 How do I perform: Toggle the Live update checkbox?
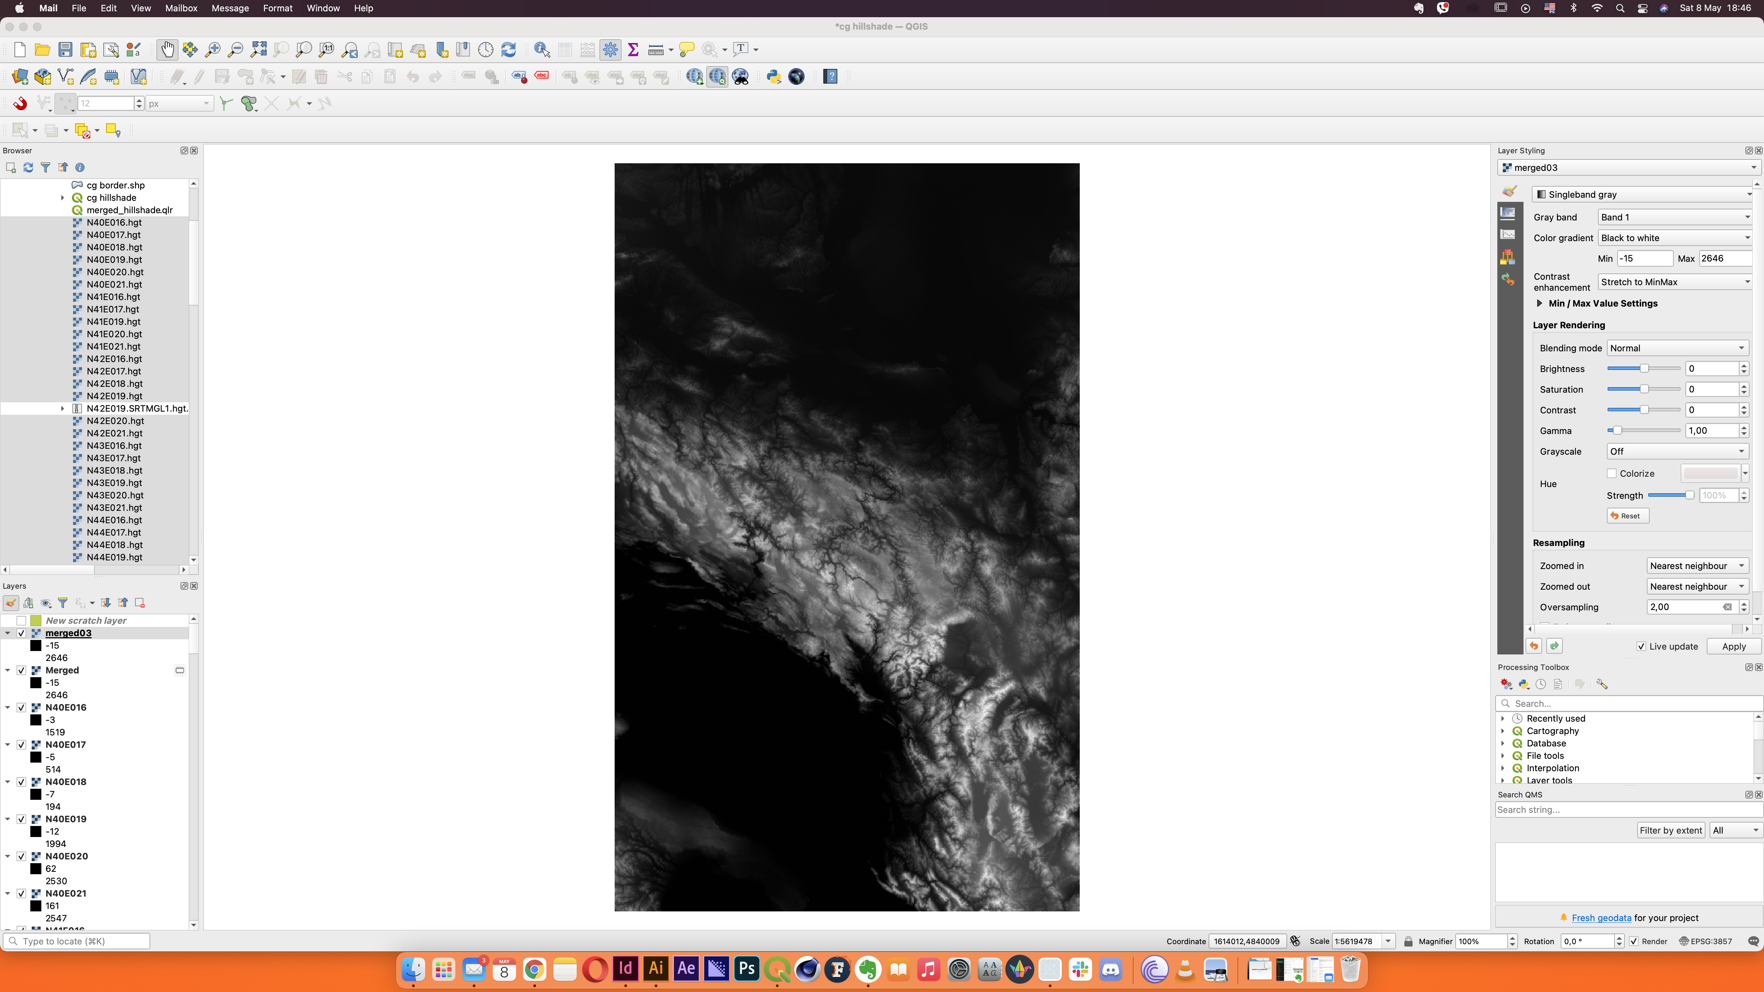[1641, 646]
